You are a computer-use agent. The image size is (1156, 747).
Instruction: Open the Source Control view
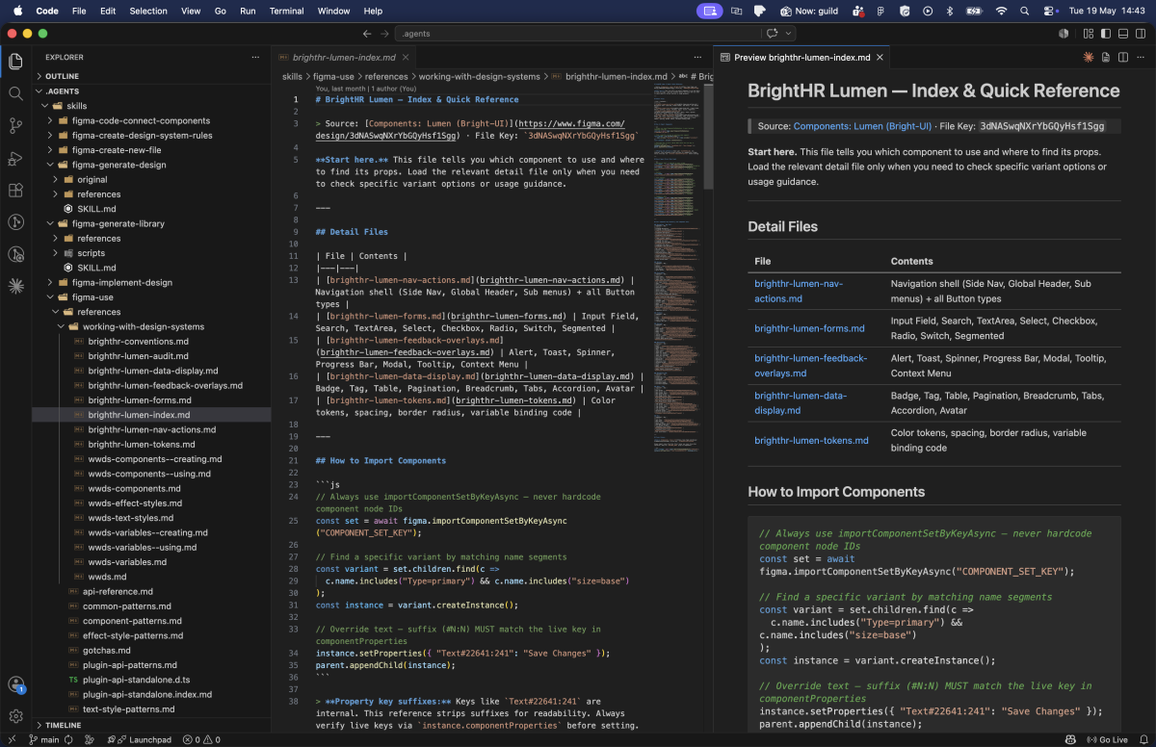(15, 125)
